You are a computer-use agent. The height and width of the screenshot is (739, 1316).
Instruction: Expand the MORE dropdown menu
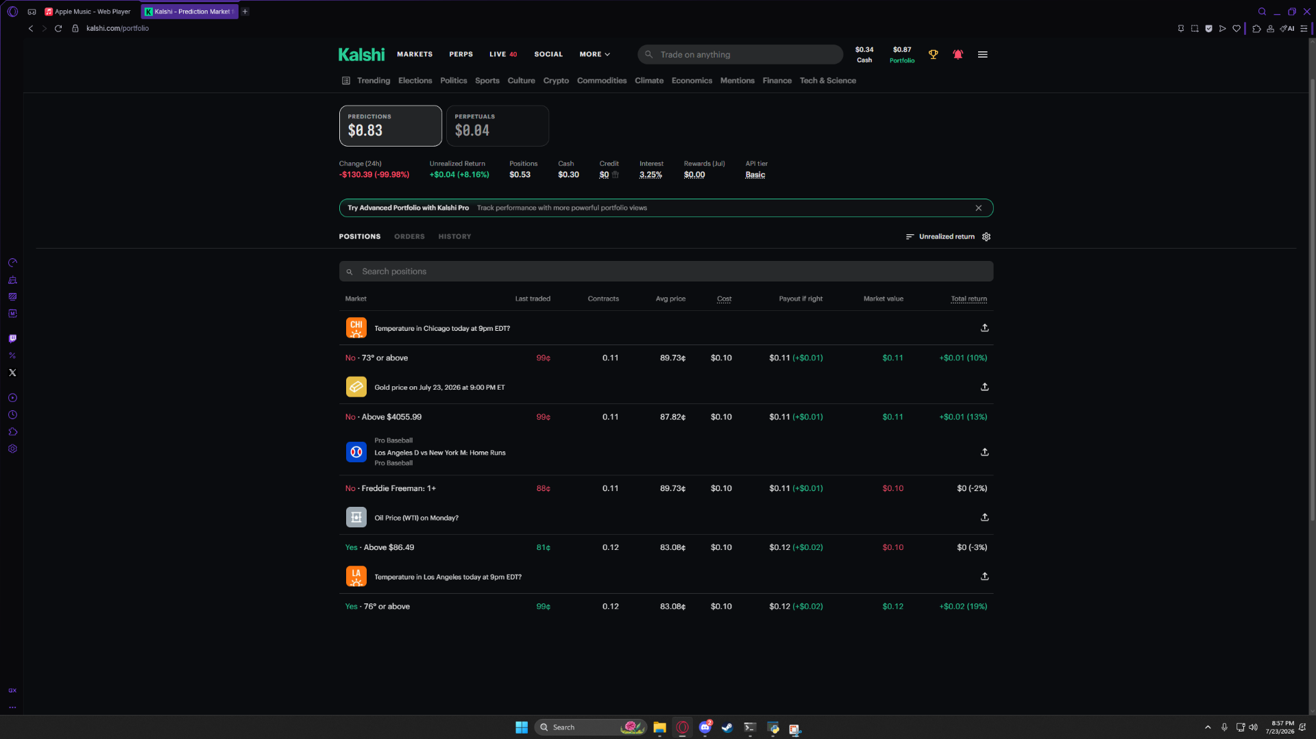[594, 54]
